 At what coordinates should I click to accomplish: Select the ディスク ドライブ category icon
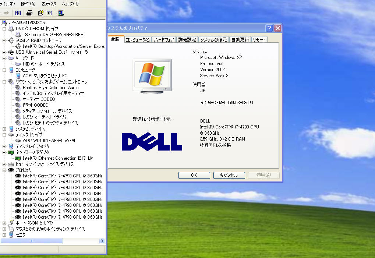pyautogui.click(x=11, y=135)
